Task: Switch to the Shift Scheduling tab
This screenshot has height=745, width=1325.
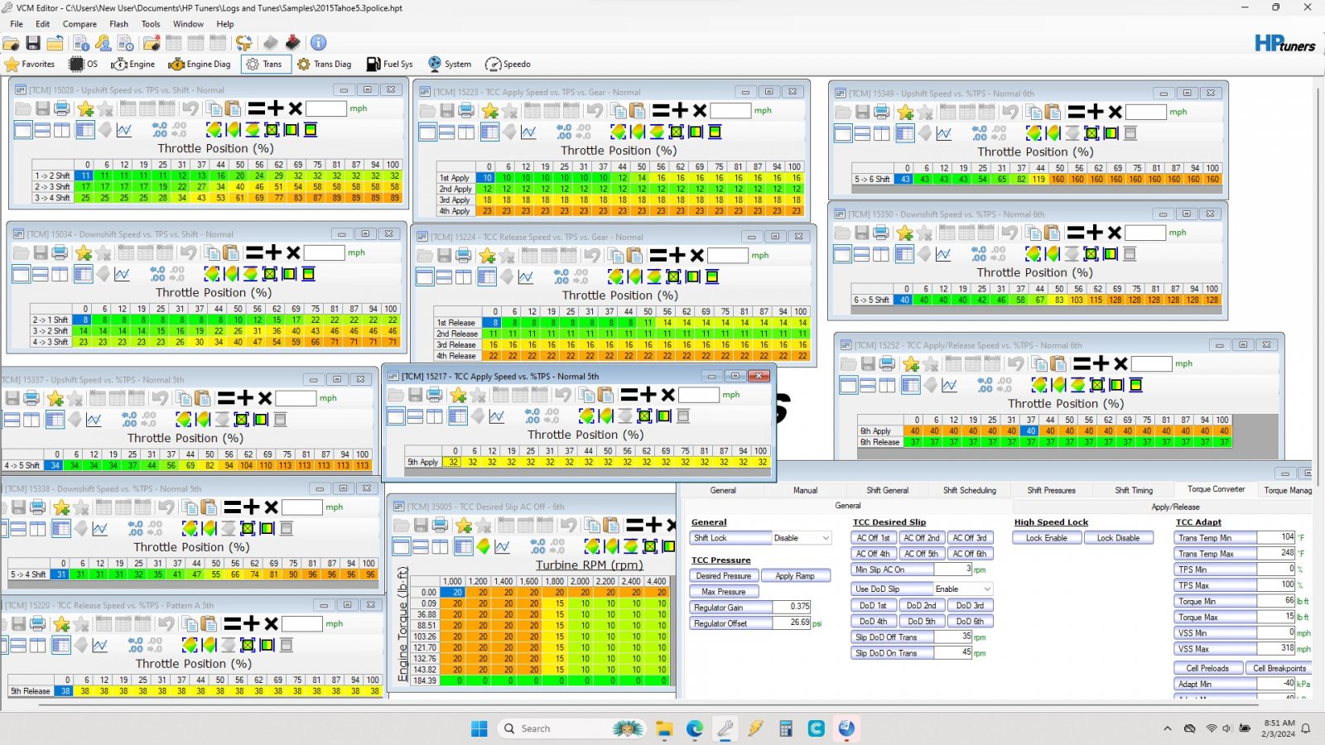Action: tap(970, 490)
